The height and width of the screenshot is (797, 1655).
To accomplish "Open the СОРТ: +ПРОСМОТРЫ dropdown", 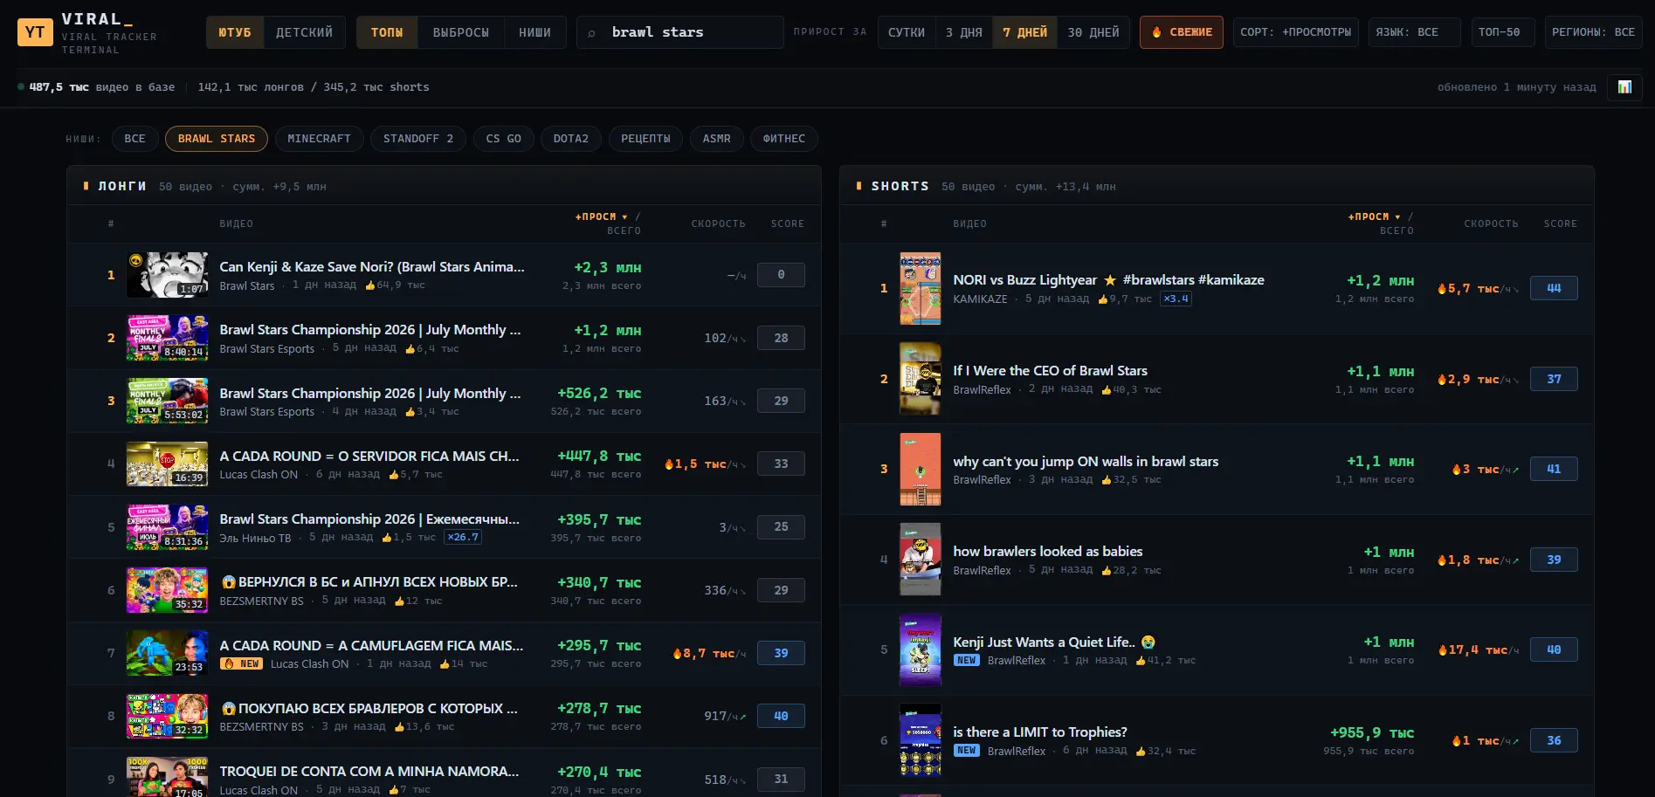I will pos(1295,32).
